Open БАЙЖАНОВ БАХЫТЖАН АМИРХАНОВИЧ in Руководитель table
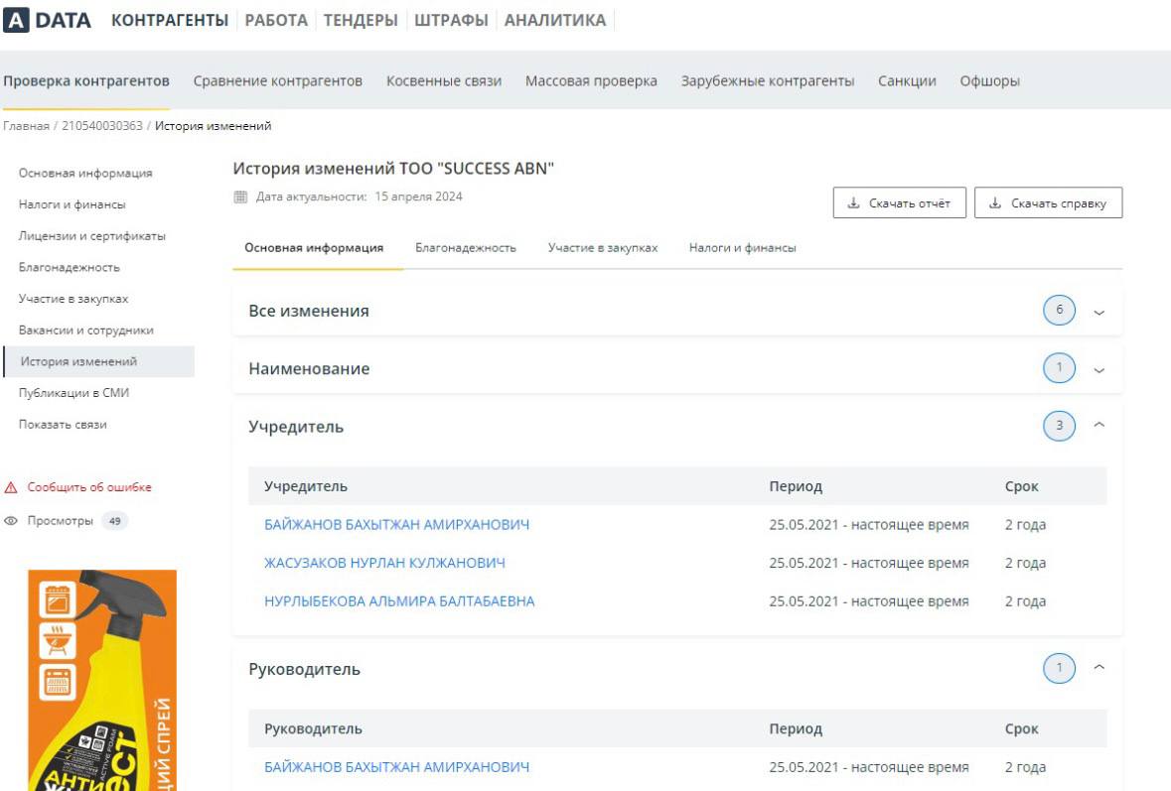1171x791 pixels. click(396, 767)
